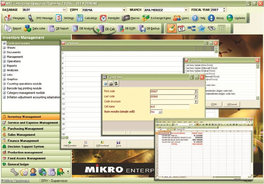Click the Last code field 00068

(x=172, y=97)
